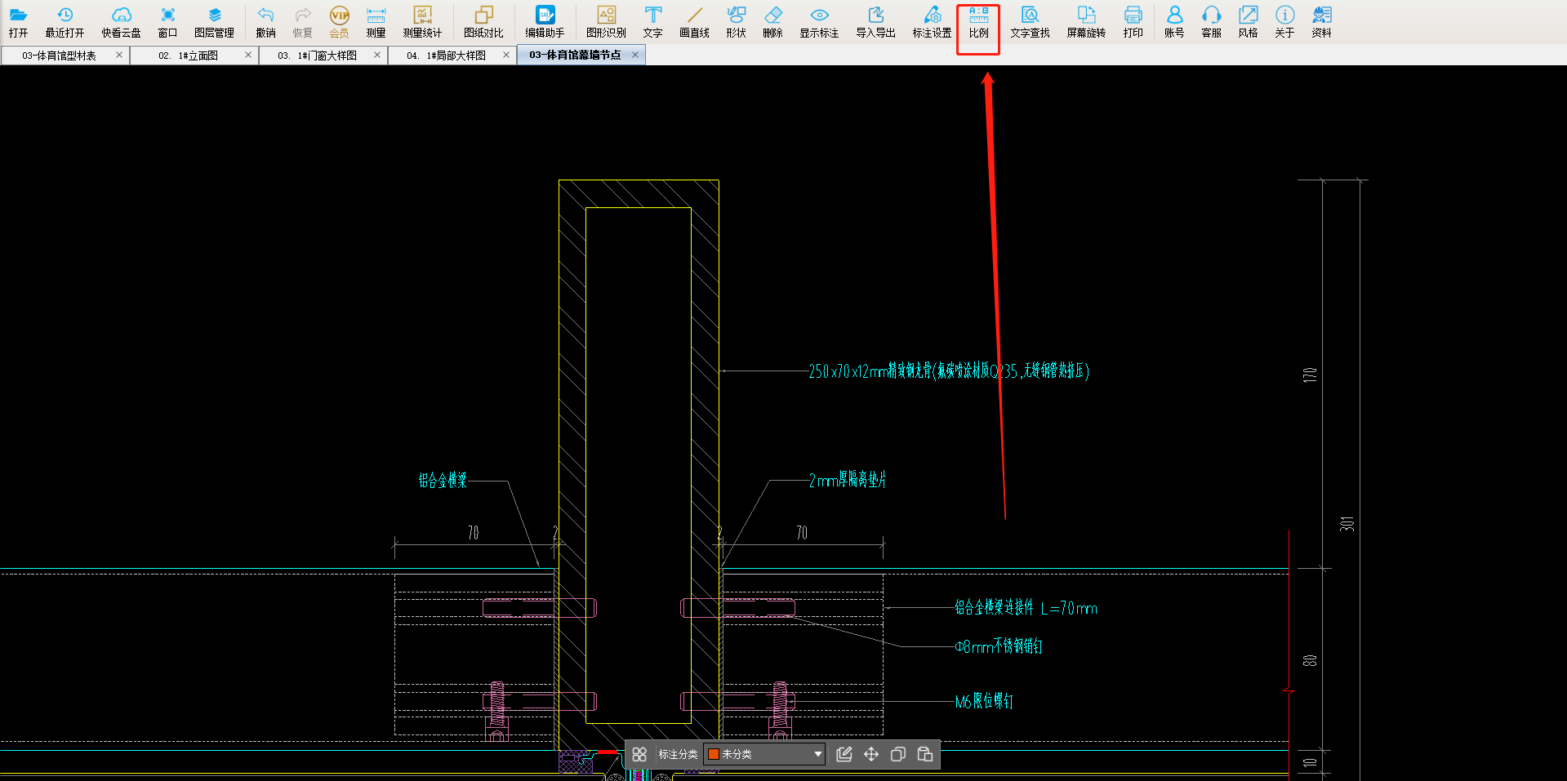The height and width of the screenshot is (781, 1567).
Task: Click 屏幕旋转 screen rotate
Action: click(x=1086, y=22)
